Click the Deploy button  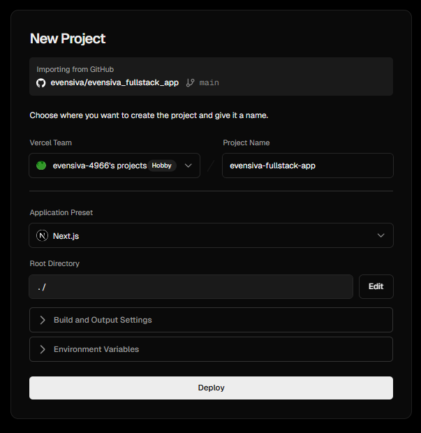(x=211, y=388)
